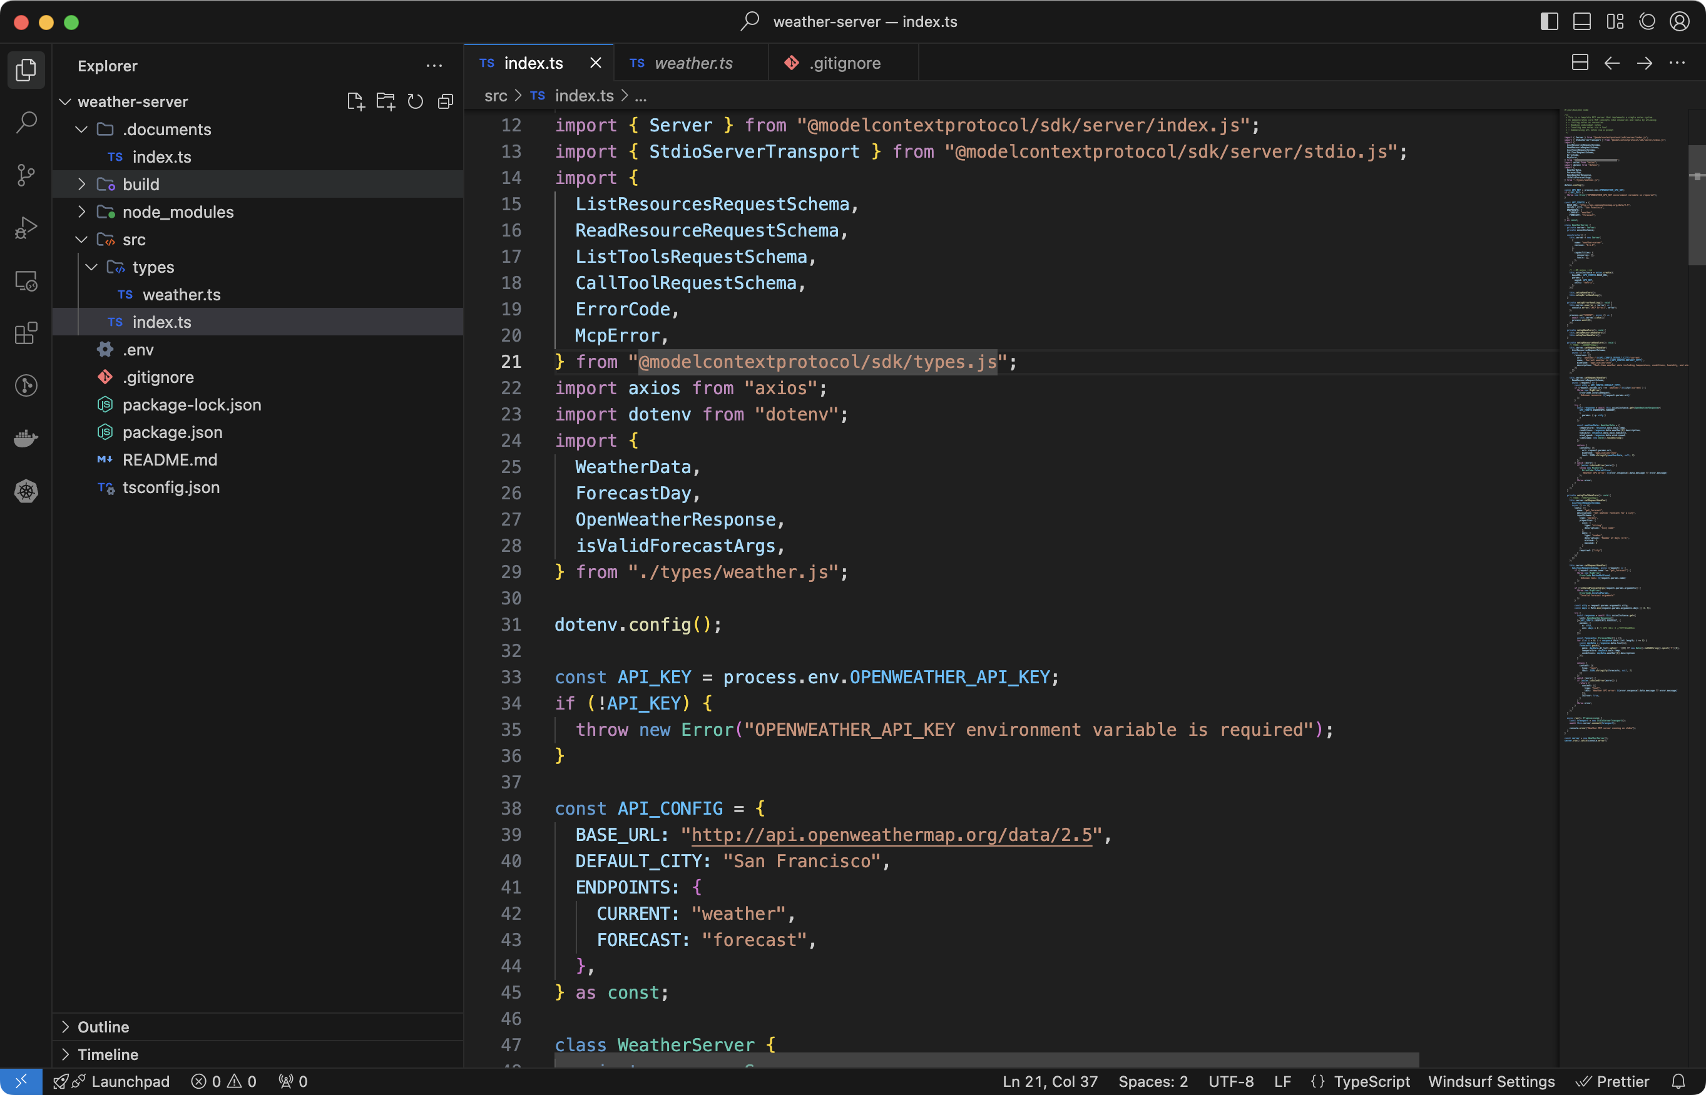The width and height of the screenshot is (1706, 1095).
Task: Toggle the bottom panel visibility
Action: (x=1581, y=21)
